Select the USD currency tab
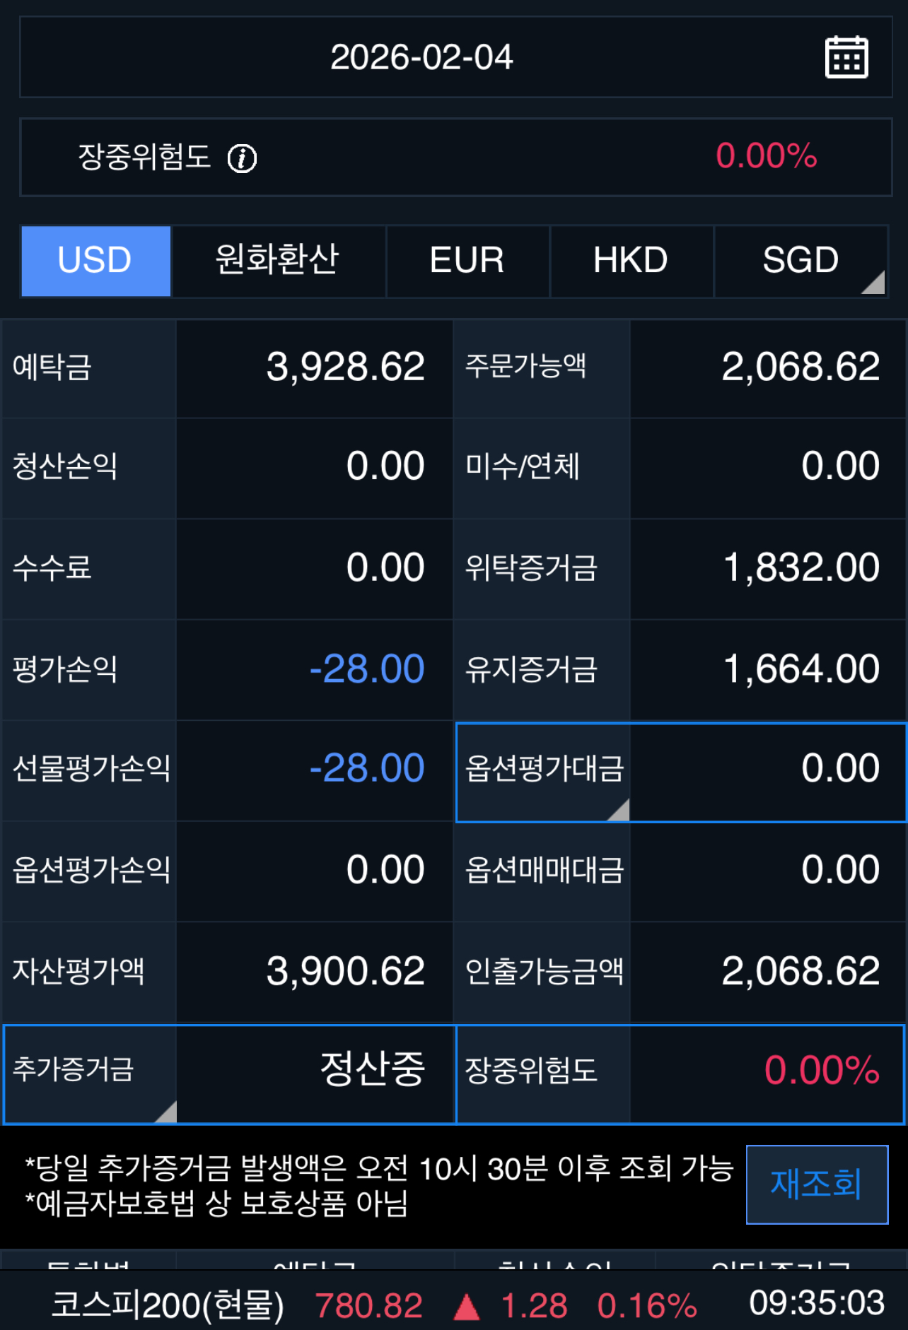908x1330 pixels. point(95,261)
